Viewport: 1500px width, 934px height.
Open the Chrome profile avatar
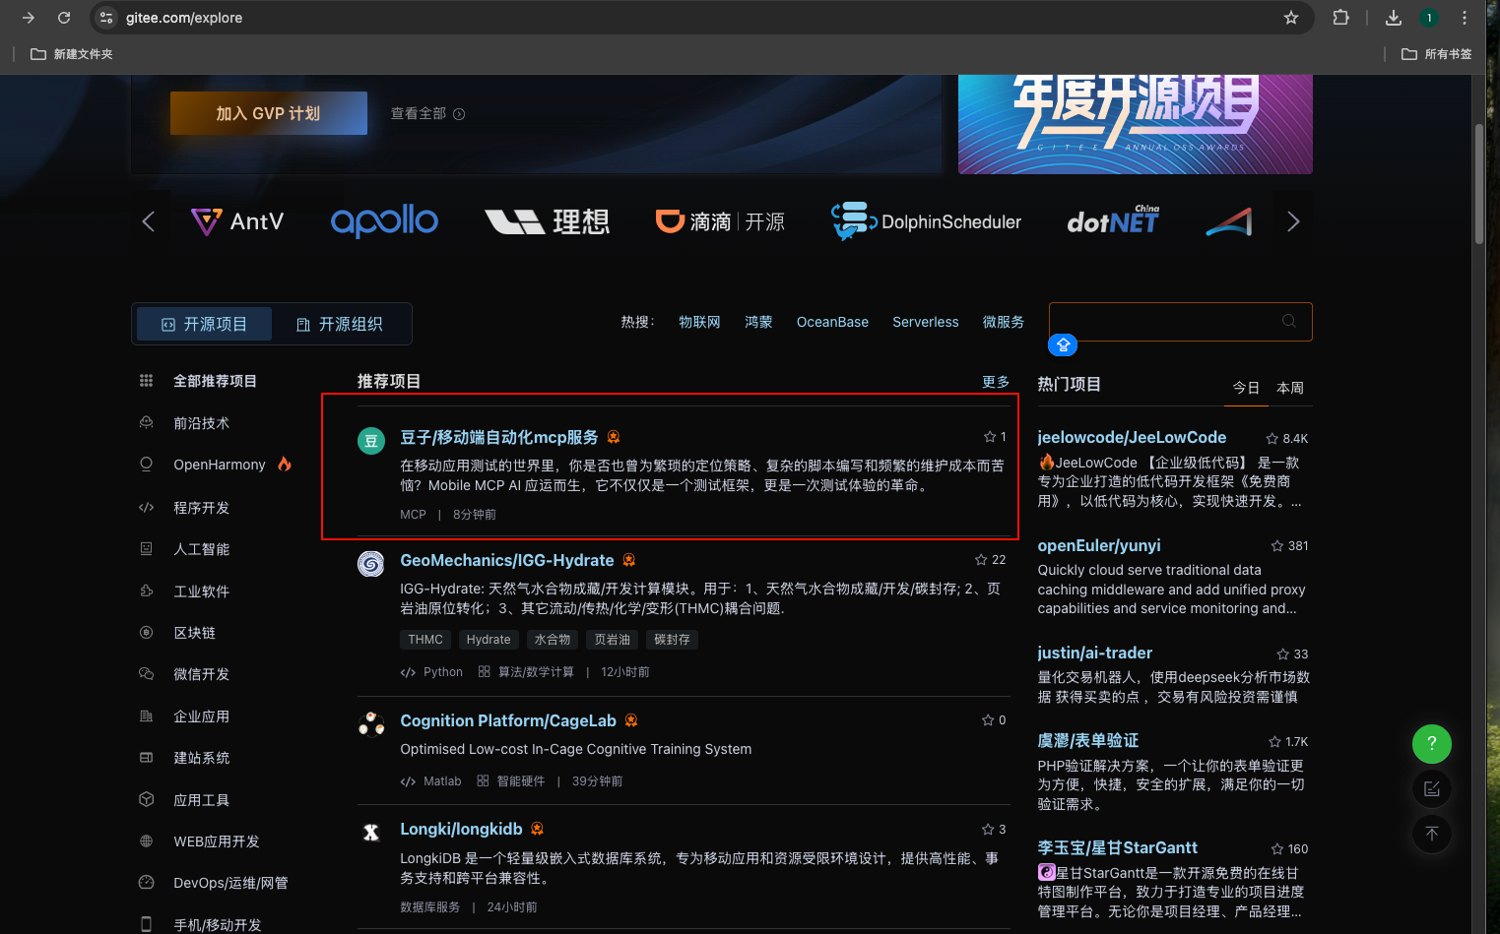coord(1429,18)
